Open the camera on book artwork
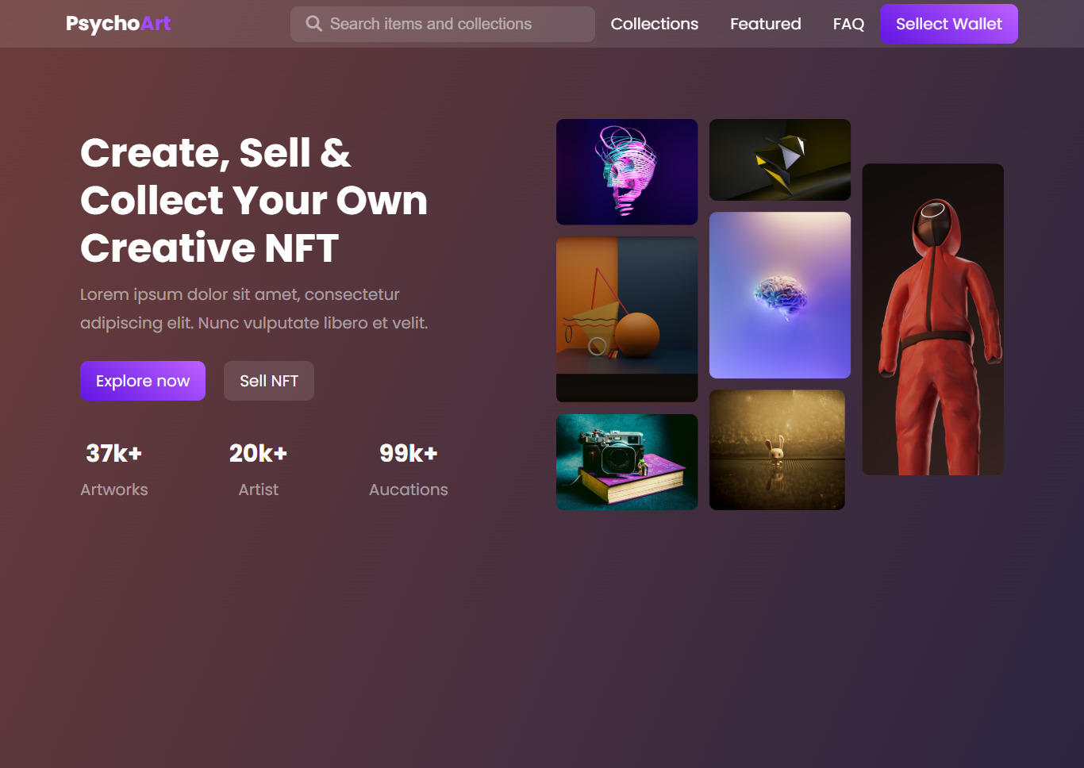 pos(627,462)
